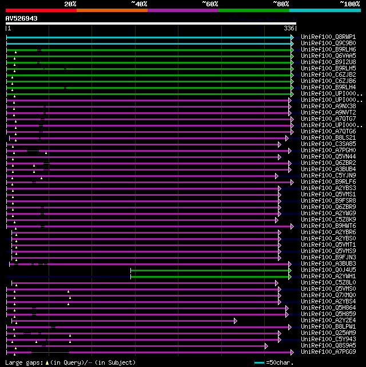This screenshot has height=367, width=366.
Task: Click the purple arrowhead of the A2Y2E4 alignment
Action: click(236, 321)
